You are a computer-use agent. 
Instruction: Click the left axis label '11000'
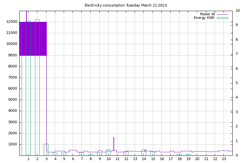[x=12, y=33]
